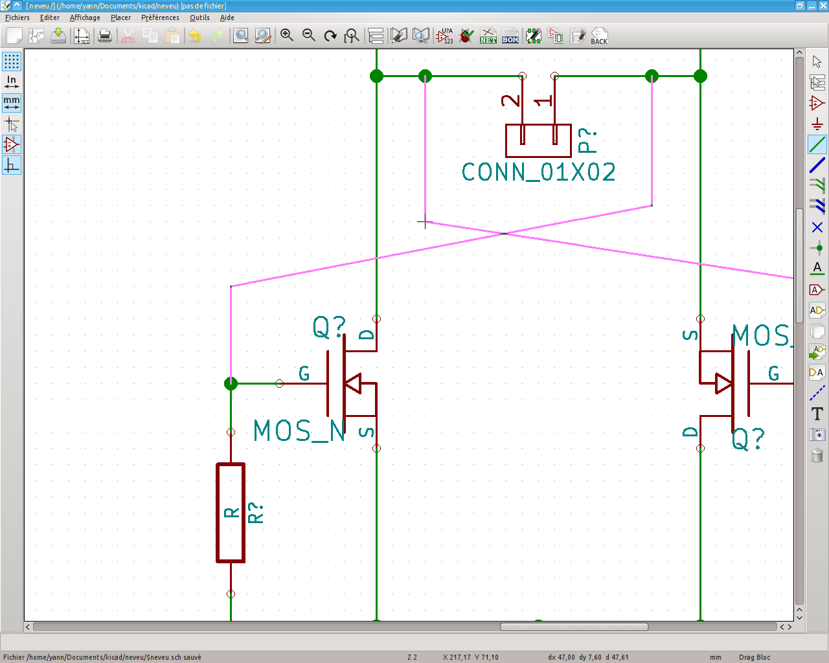Click the vertical scrollbar down arrow
Image resolution: width=829 pixels, height=663 pixels.
(799, 617)
